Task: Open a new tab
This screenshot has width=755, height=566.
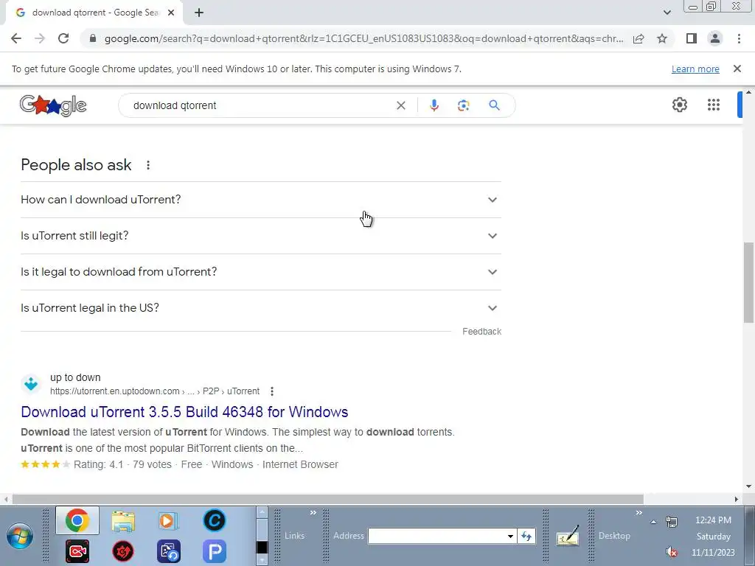Action: 199,13
